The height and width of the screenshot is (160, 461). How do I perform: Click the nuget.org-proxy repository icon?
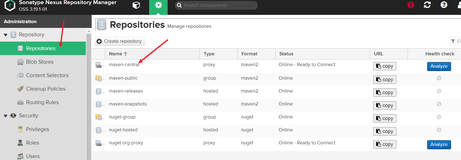[99, 143]
